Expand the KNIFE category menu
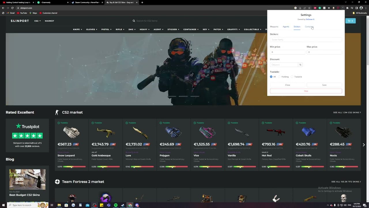The width and height of the screenshot is (369, 208). coord(78,29)
